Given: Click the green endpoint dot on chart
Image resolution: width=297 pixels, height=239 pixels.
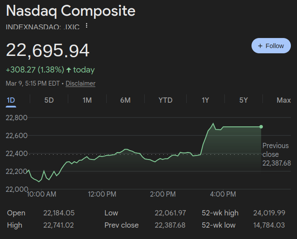Looking at the screenshot, I should [x=261, y=127].
